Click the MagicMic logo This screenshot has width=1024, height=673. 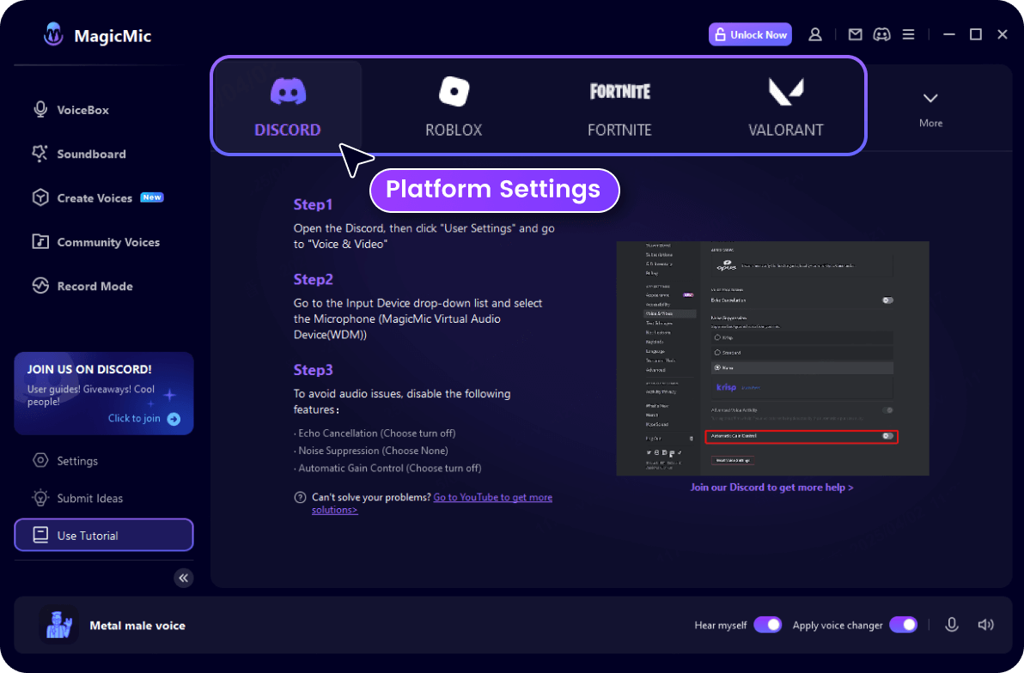point(53,34)
